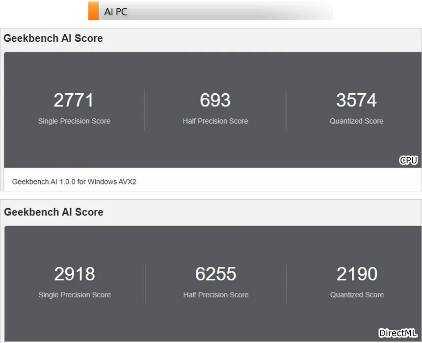Click the 6255 half precision score
The width and height of the screenshot is (422, 343).
coord(215,274)
